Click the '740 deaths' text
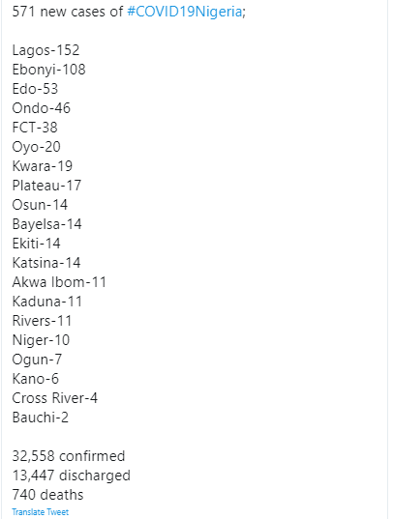 (x=47, y=495)
